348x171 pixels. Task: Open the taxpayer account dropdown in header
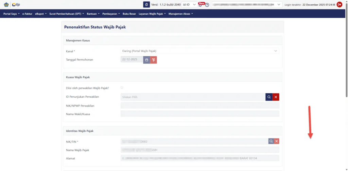point(247,4)
